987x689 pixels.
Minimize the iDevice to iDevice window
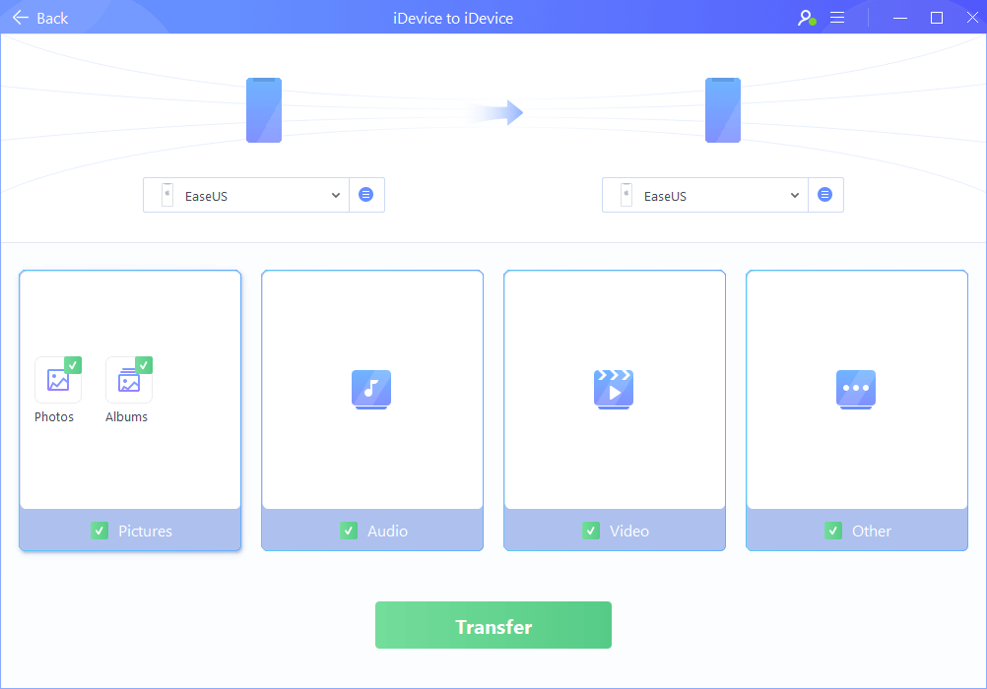pyautogui.click(x=900, y=18)
